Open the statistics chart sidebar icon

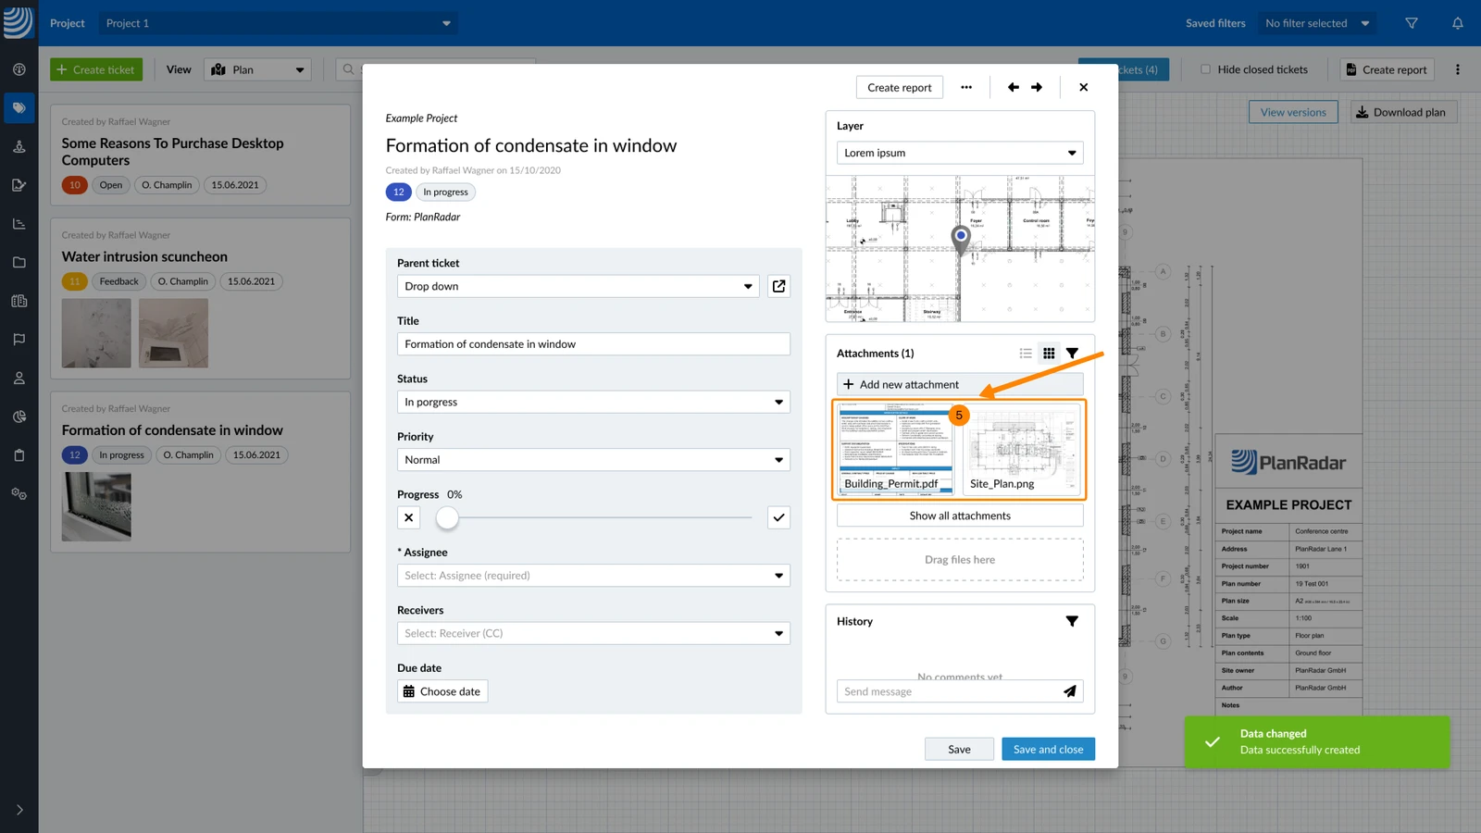[19, 224]
